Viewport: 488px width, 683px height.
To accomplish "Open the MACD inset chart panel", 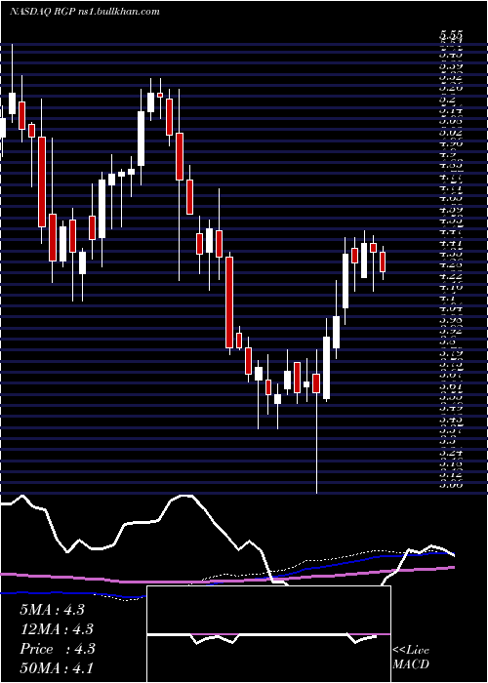I will click(268, 634).
